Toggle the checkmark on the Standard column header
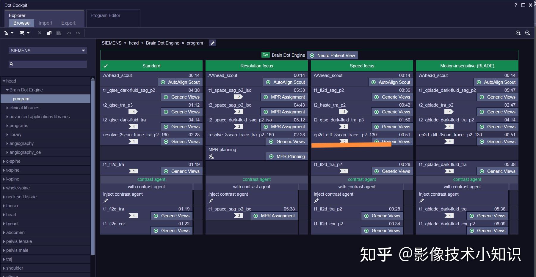Screen dimensions: 536x277 click(106, 66)
